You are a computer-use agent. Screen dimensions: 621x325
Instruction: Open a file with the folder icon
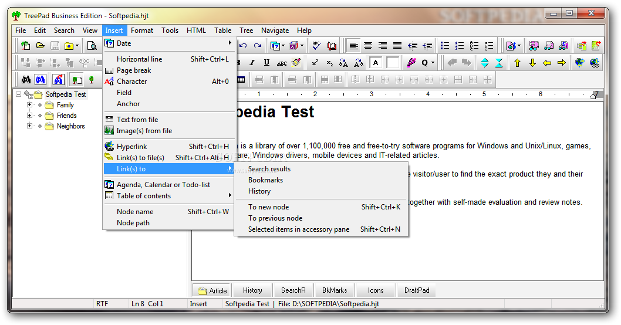click(41, 46)
